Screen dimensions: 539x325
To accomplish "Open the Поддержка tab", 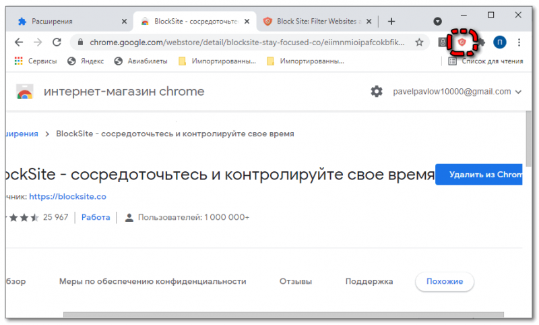I will tap(369, 281).
